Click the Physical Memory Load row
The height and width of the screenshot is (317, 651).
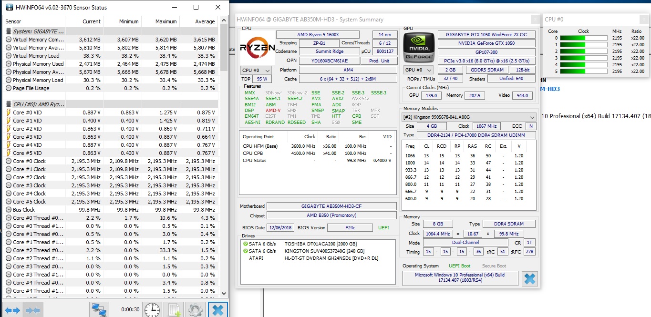pos(111,80)
